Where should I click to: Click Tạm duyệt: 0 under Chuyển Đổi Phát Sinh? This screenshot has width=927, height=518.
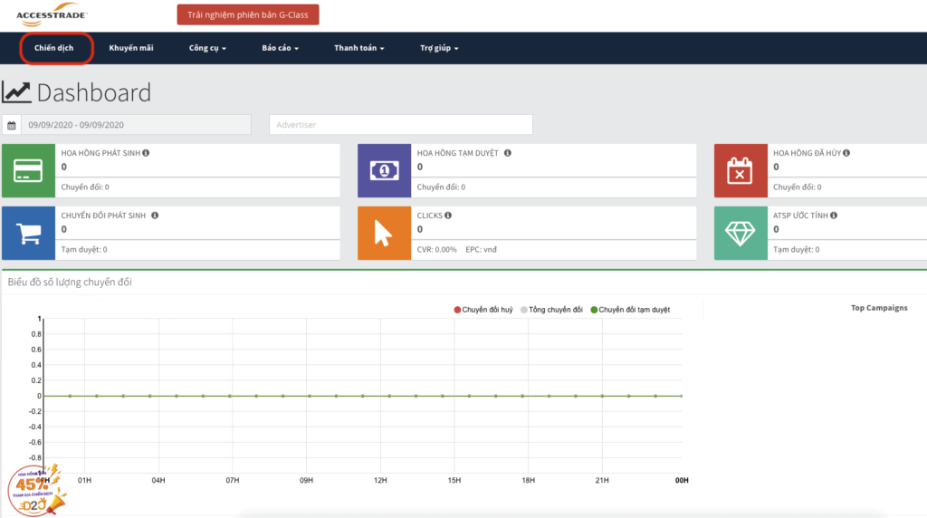pos(84,250)
